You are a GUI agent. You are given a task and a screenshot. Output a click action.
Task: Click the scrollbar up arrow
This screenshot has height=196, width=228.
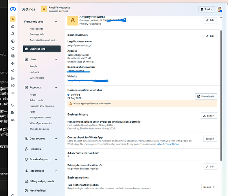221,17
